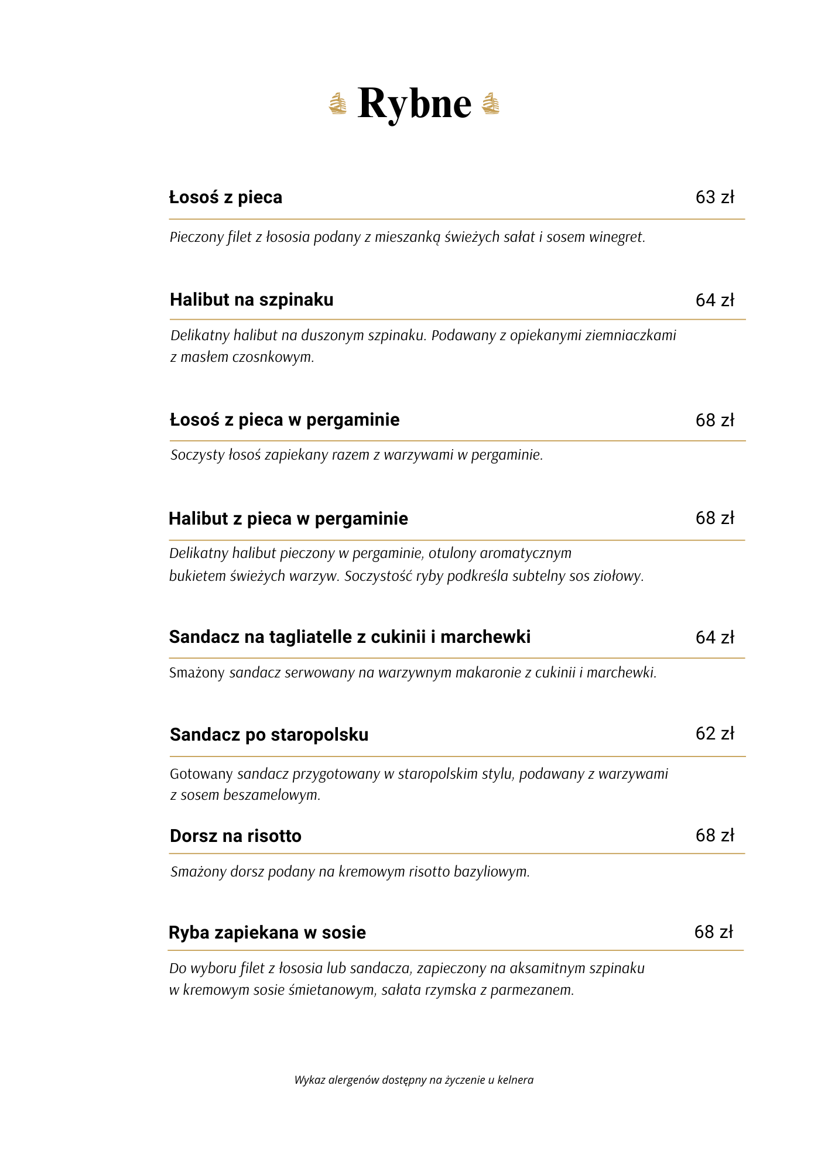Select the Łosoś z pieca dish title
Image resolution: width=828 pixels, height=1171 pixels.
coord(225,197)
